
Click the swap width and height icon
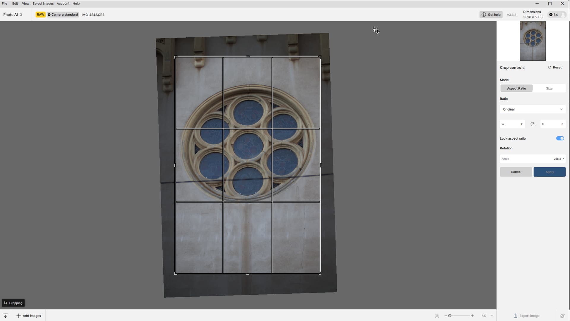[x=533, y=124]
